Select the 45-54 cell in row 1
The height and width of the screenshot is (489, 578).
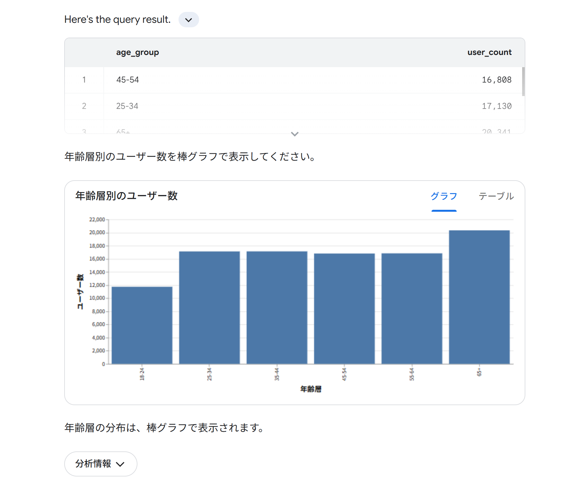coord(127,80)
